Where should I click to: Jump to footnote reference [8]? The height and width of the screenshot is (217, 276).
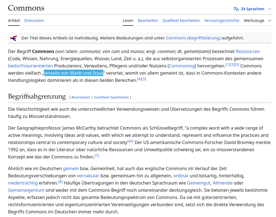coord(60,182)
